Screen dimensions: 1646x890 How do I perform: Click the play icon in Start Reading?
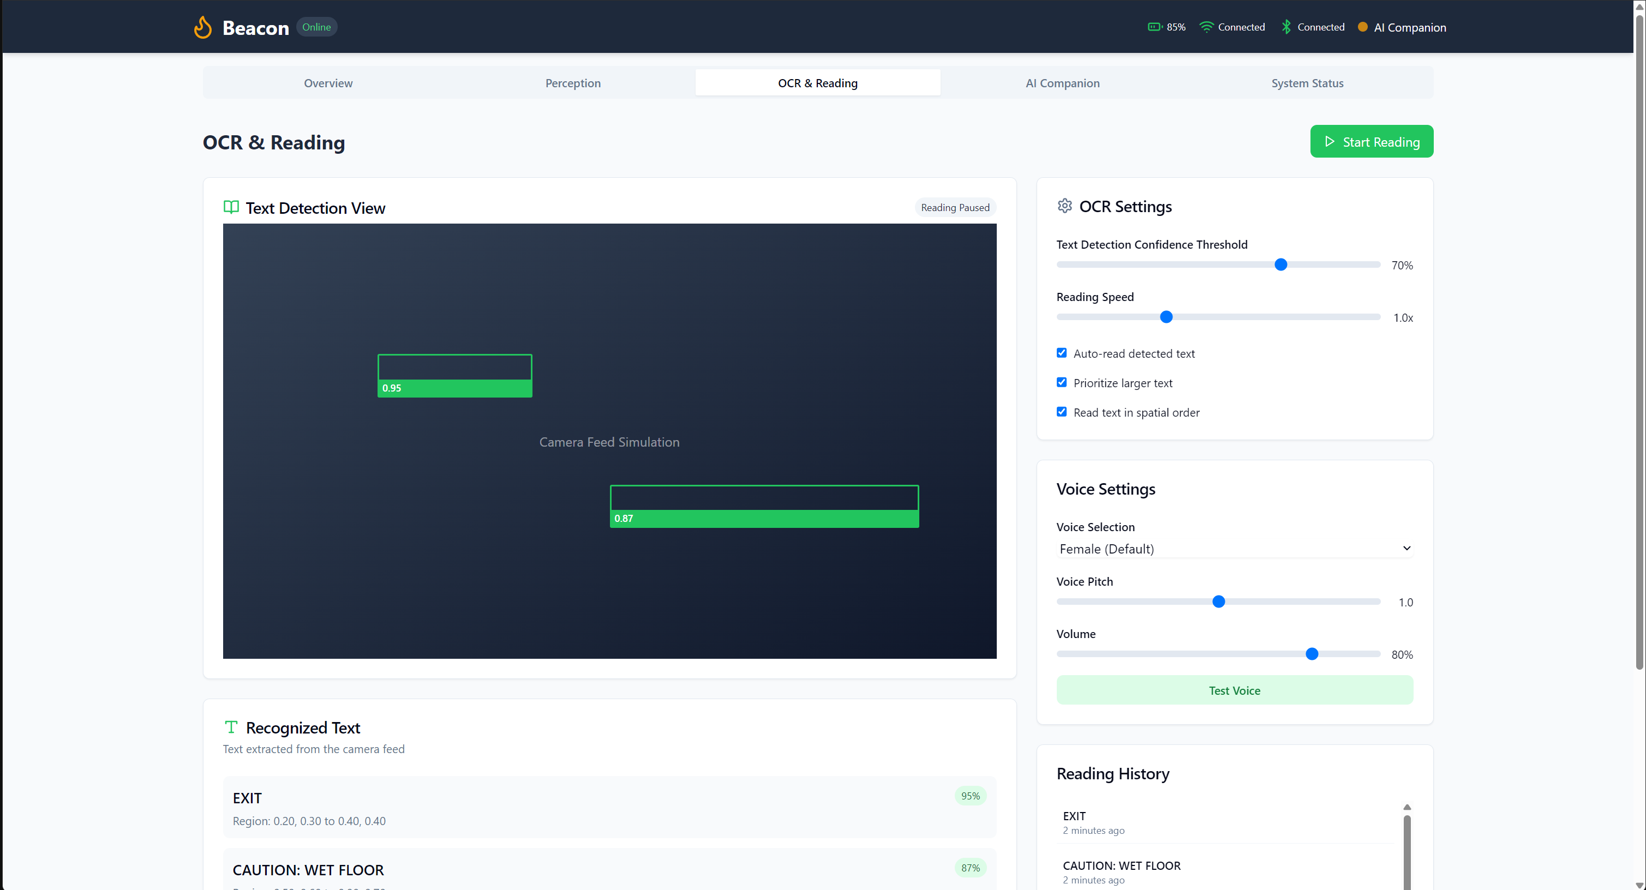(x=1329, y=141)
